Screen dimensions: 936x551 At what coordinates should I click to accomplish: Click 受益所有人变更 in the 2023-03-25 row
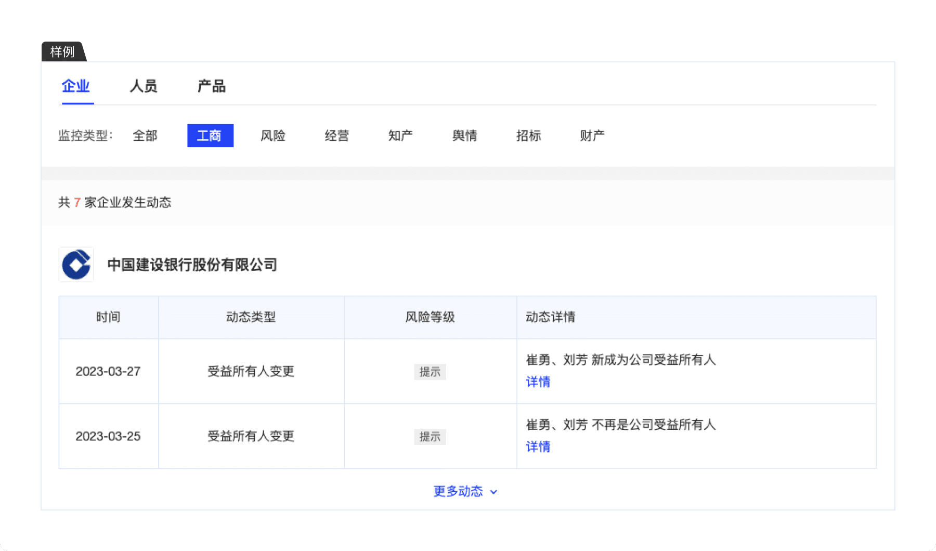coord(251,437)
